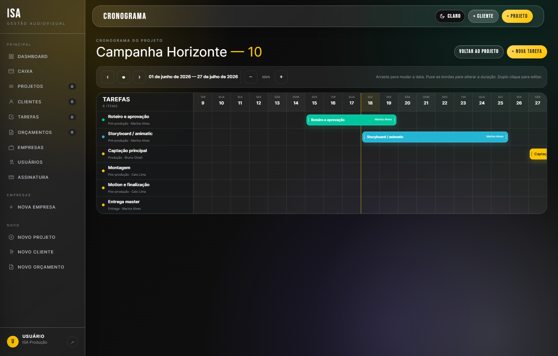Screen dimensions: 558x356
Task: Jump to today with dot button
Action: [x=124, y=77]
